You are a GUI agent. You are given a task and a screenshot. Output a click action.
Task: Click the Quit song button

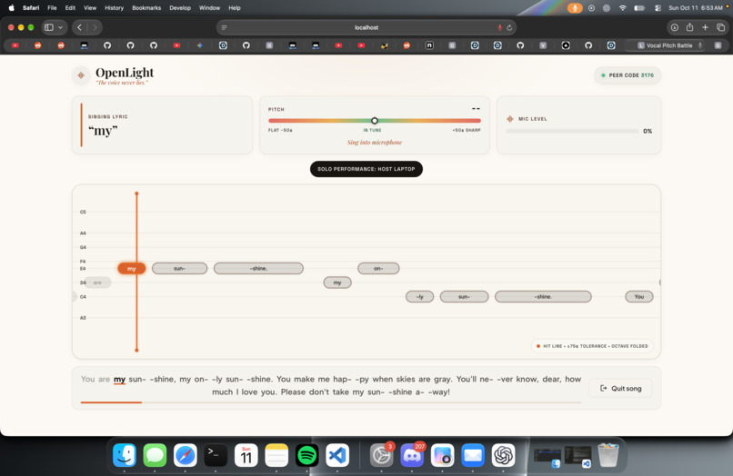point(621,388)
